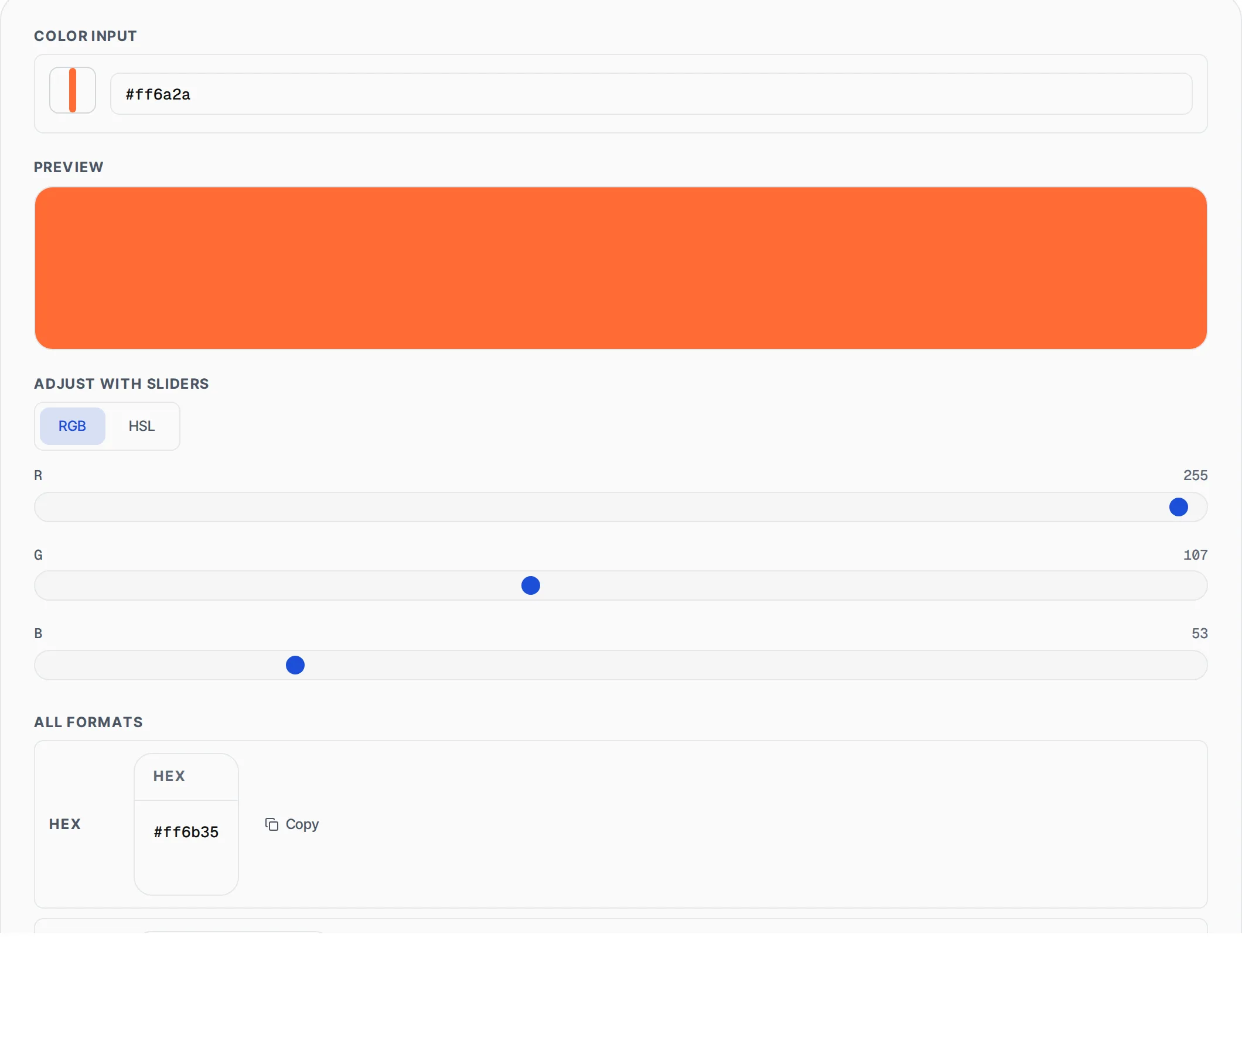Click the G value 107

coord(1195,555)
